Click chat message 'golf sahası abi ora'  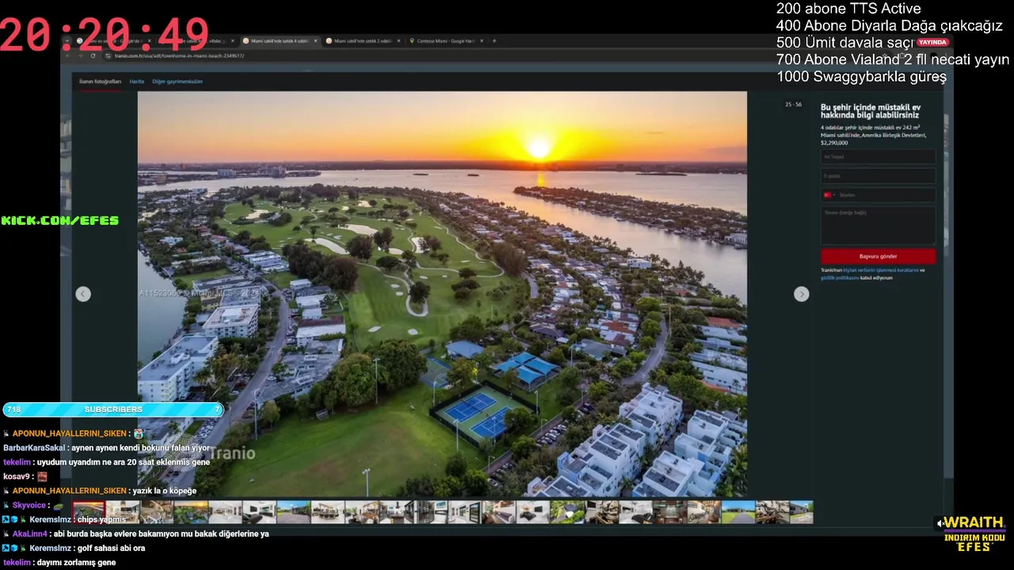(x=111, y=548)
